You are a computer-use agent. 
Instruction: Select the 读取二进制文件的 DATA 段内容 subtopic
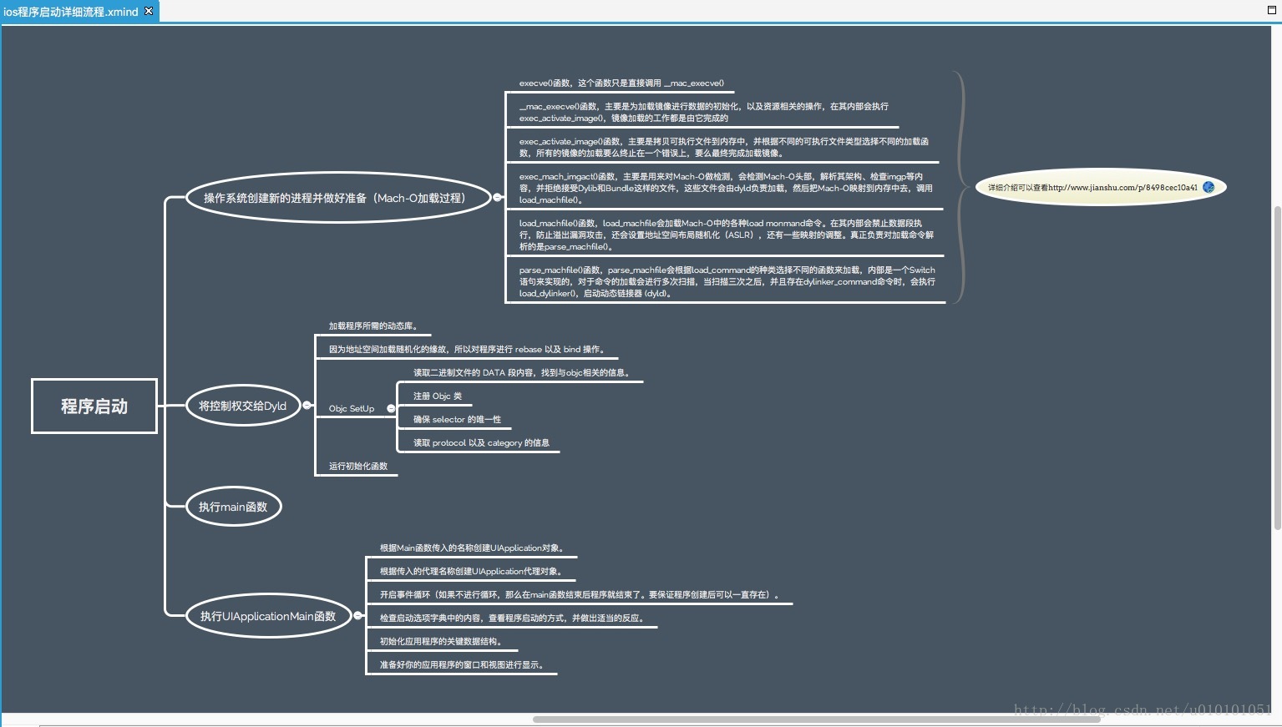(x=522, y=373)
